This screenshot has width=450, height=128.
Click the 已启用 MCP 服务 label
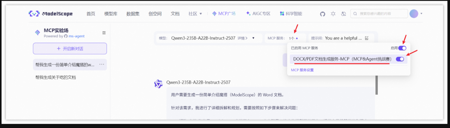click(304, 48)
